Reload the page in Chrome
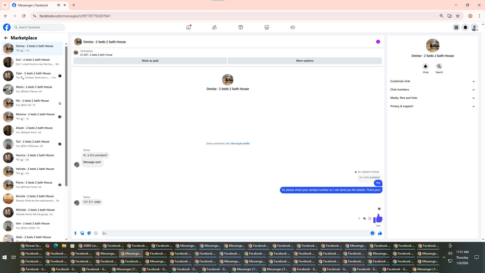The width and height of the screenshot is (485, 273). coord(24,16)
